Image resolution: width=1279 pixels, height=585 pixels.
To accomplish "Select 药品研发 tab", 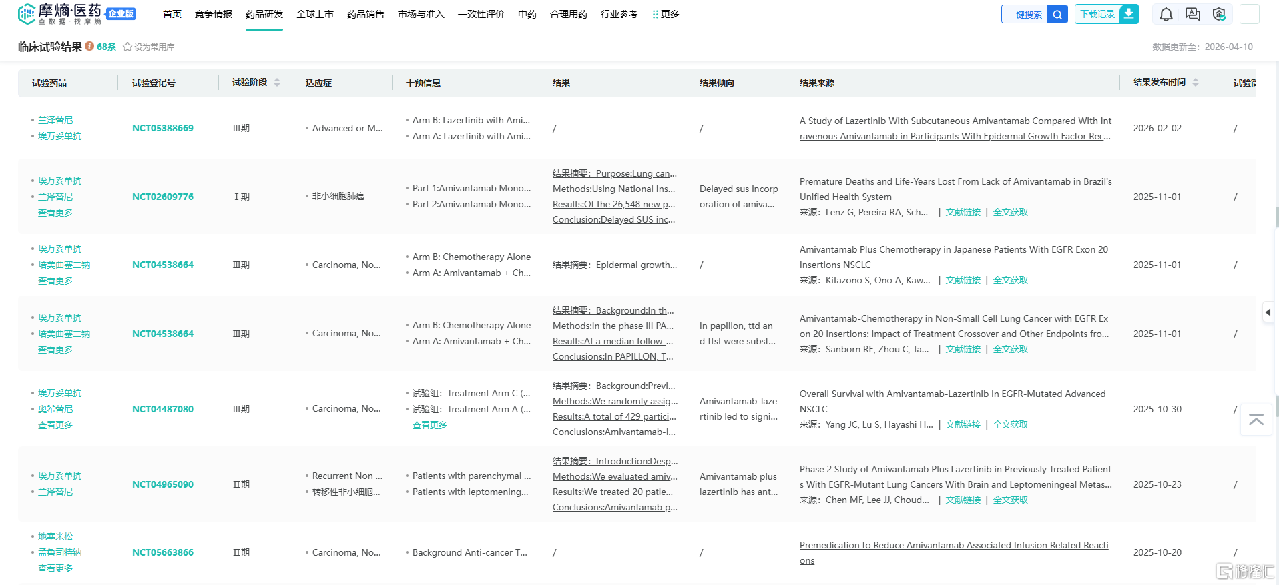I will [x=264, y=14].
